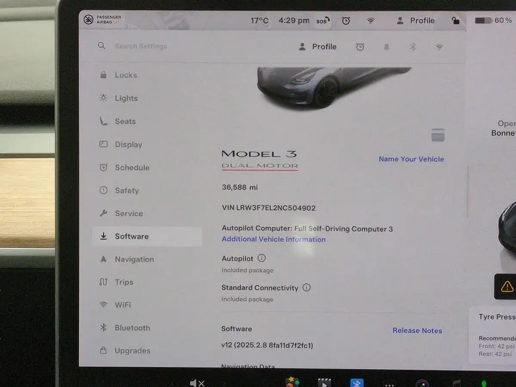Open the Theatre app in the dock

324,383
